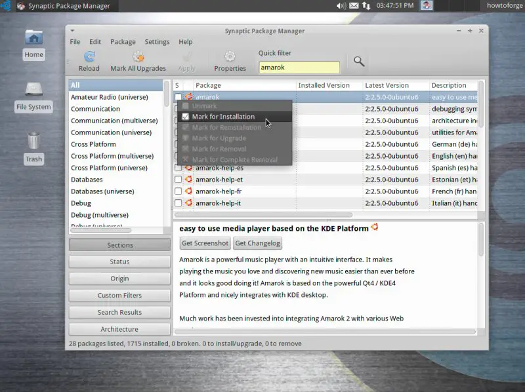
Task: Select the Debug (multiverse) section
Action: tap(116, 215)
